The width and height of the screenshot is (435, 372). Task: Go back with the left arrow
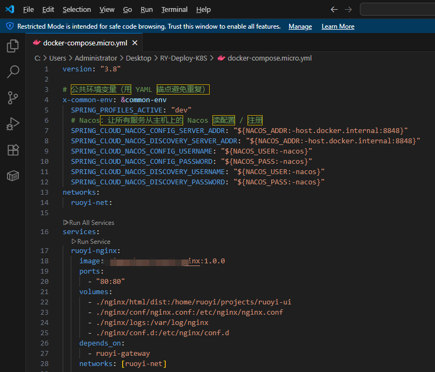(x=334, y=10)
